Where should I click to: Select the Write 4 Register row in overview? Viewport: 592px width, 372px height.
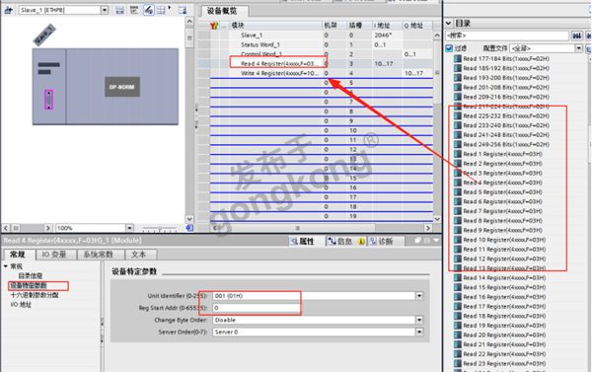(x=321, y=73)
